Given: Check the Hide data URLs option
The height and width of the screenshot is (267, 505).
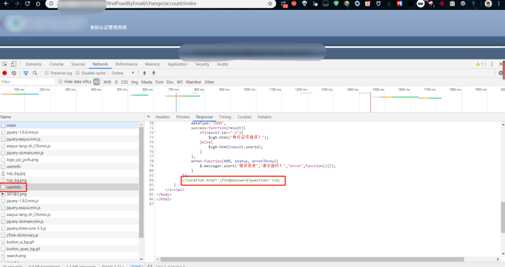Looking at the screenshot, I should coord(60,81).
